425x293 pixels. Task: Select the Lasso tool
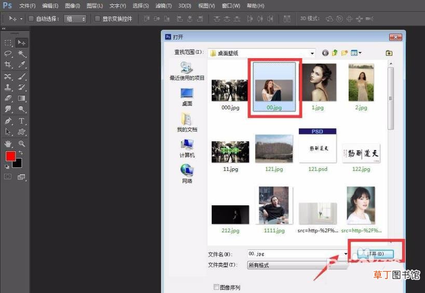point(8,54)
